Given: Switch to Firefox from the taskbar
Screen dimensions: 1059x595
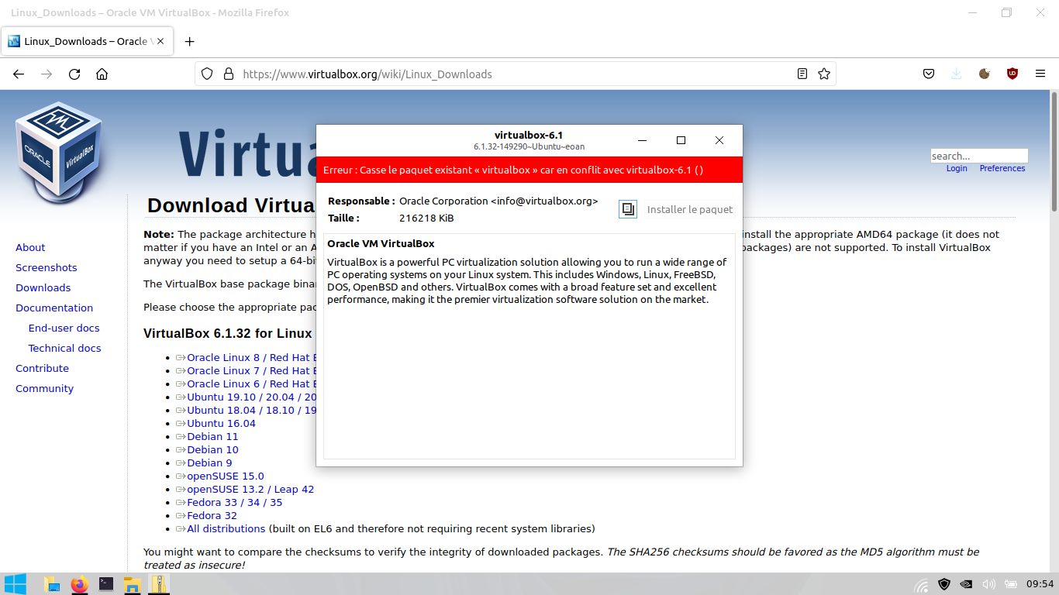Looking at the screenshot, I should click(80, 584).
